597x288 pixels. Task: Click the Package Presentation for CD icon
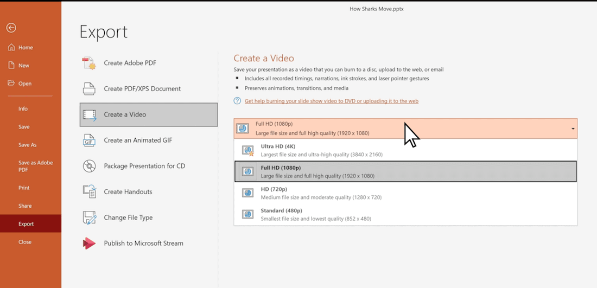tap(89, 166)
